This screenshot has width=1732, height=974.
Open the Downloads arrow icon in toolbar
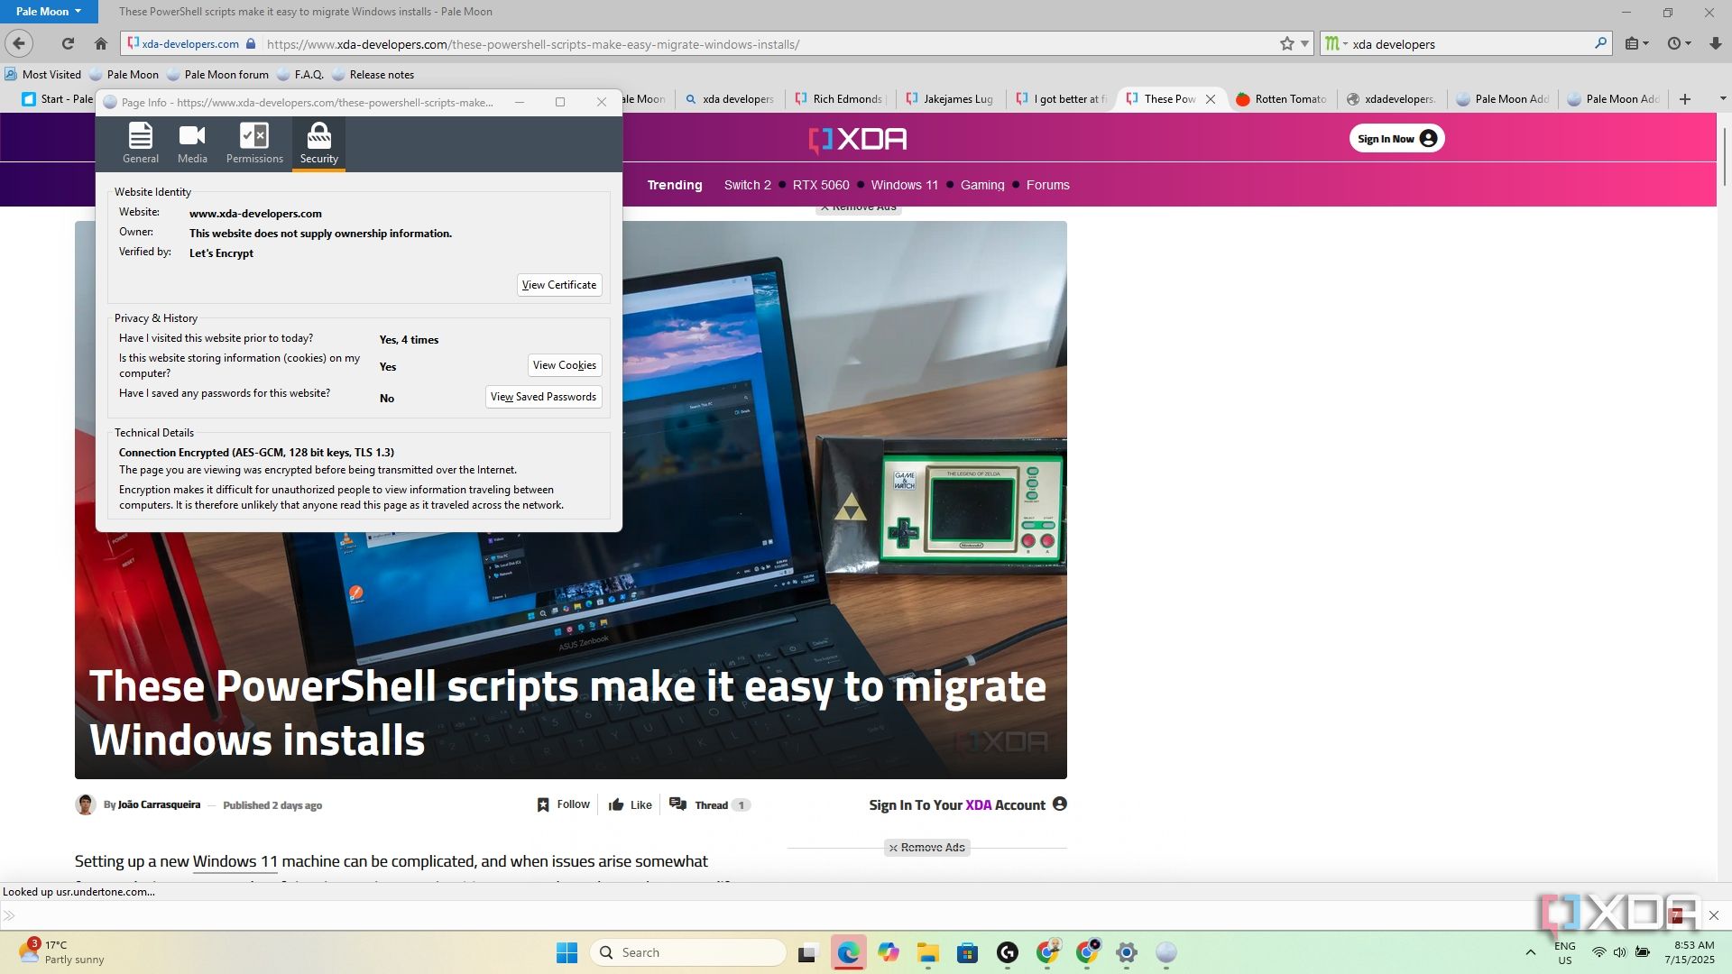(x=1715, y=43)
